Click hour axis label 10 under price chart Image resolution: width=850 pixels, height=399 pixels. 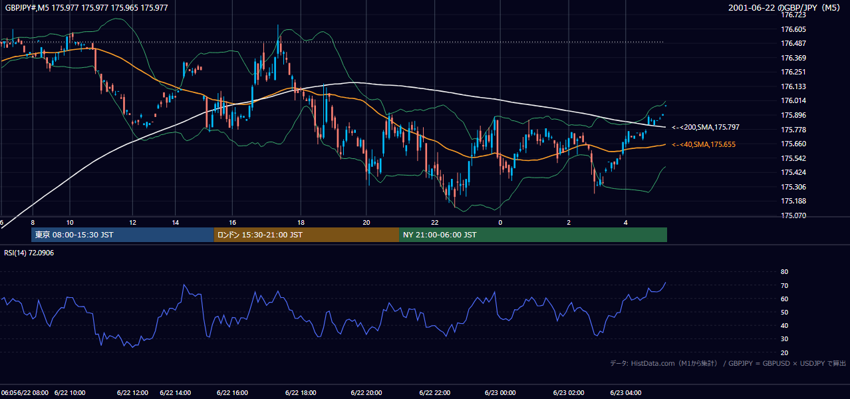pos(70,222)
